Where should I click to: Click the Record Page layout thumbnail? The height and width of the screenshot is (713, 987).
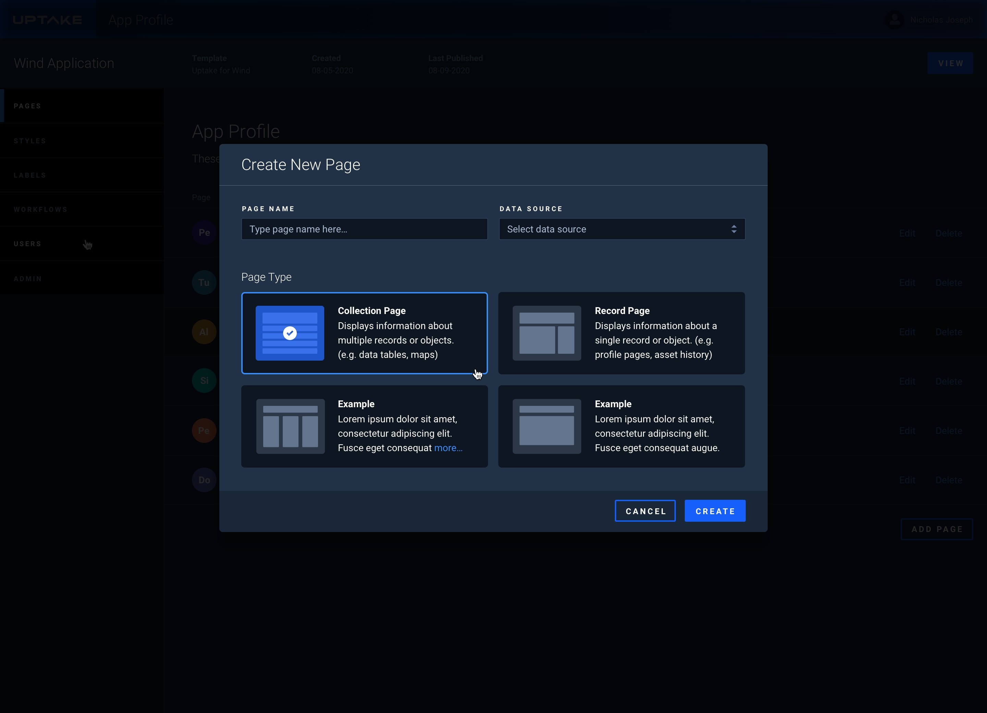tap(547, 333)
